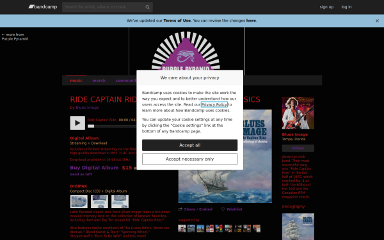Switch to the music tab
The image size is (384, 240).
[76, 81]
